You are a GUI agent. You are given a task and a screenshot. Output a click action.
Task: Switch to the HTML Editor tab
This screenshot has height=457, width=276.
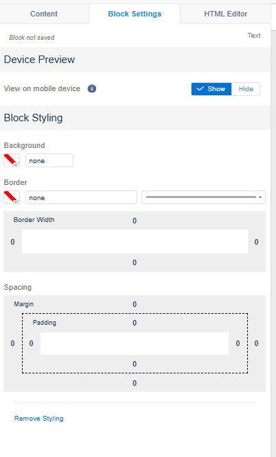pyautogui.click(x=225, y=14)
